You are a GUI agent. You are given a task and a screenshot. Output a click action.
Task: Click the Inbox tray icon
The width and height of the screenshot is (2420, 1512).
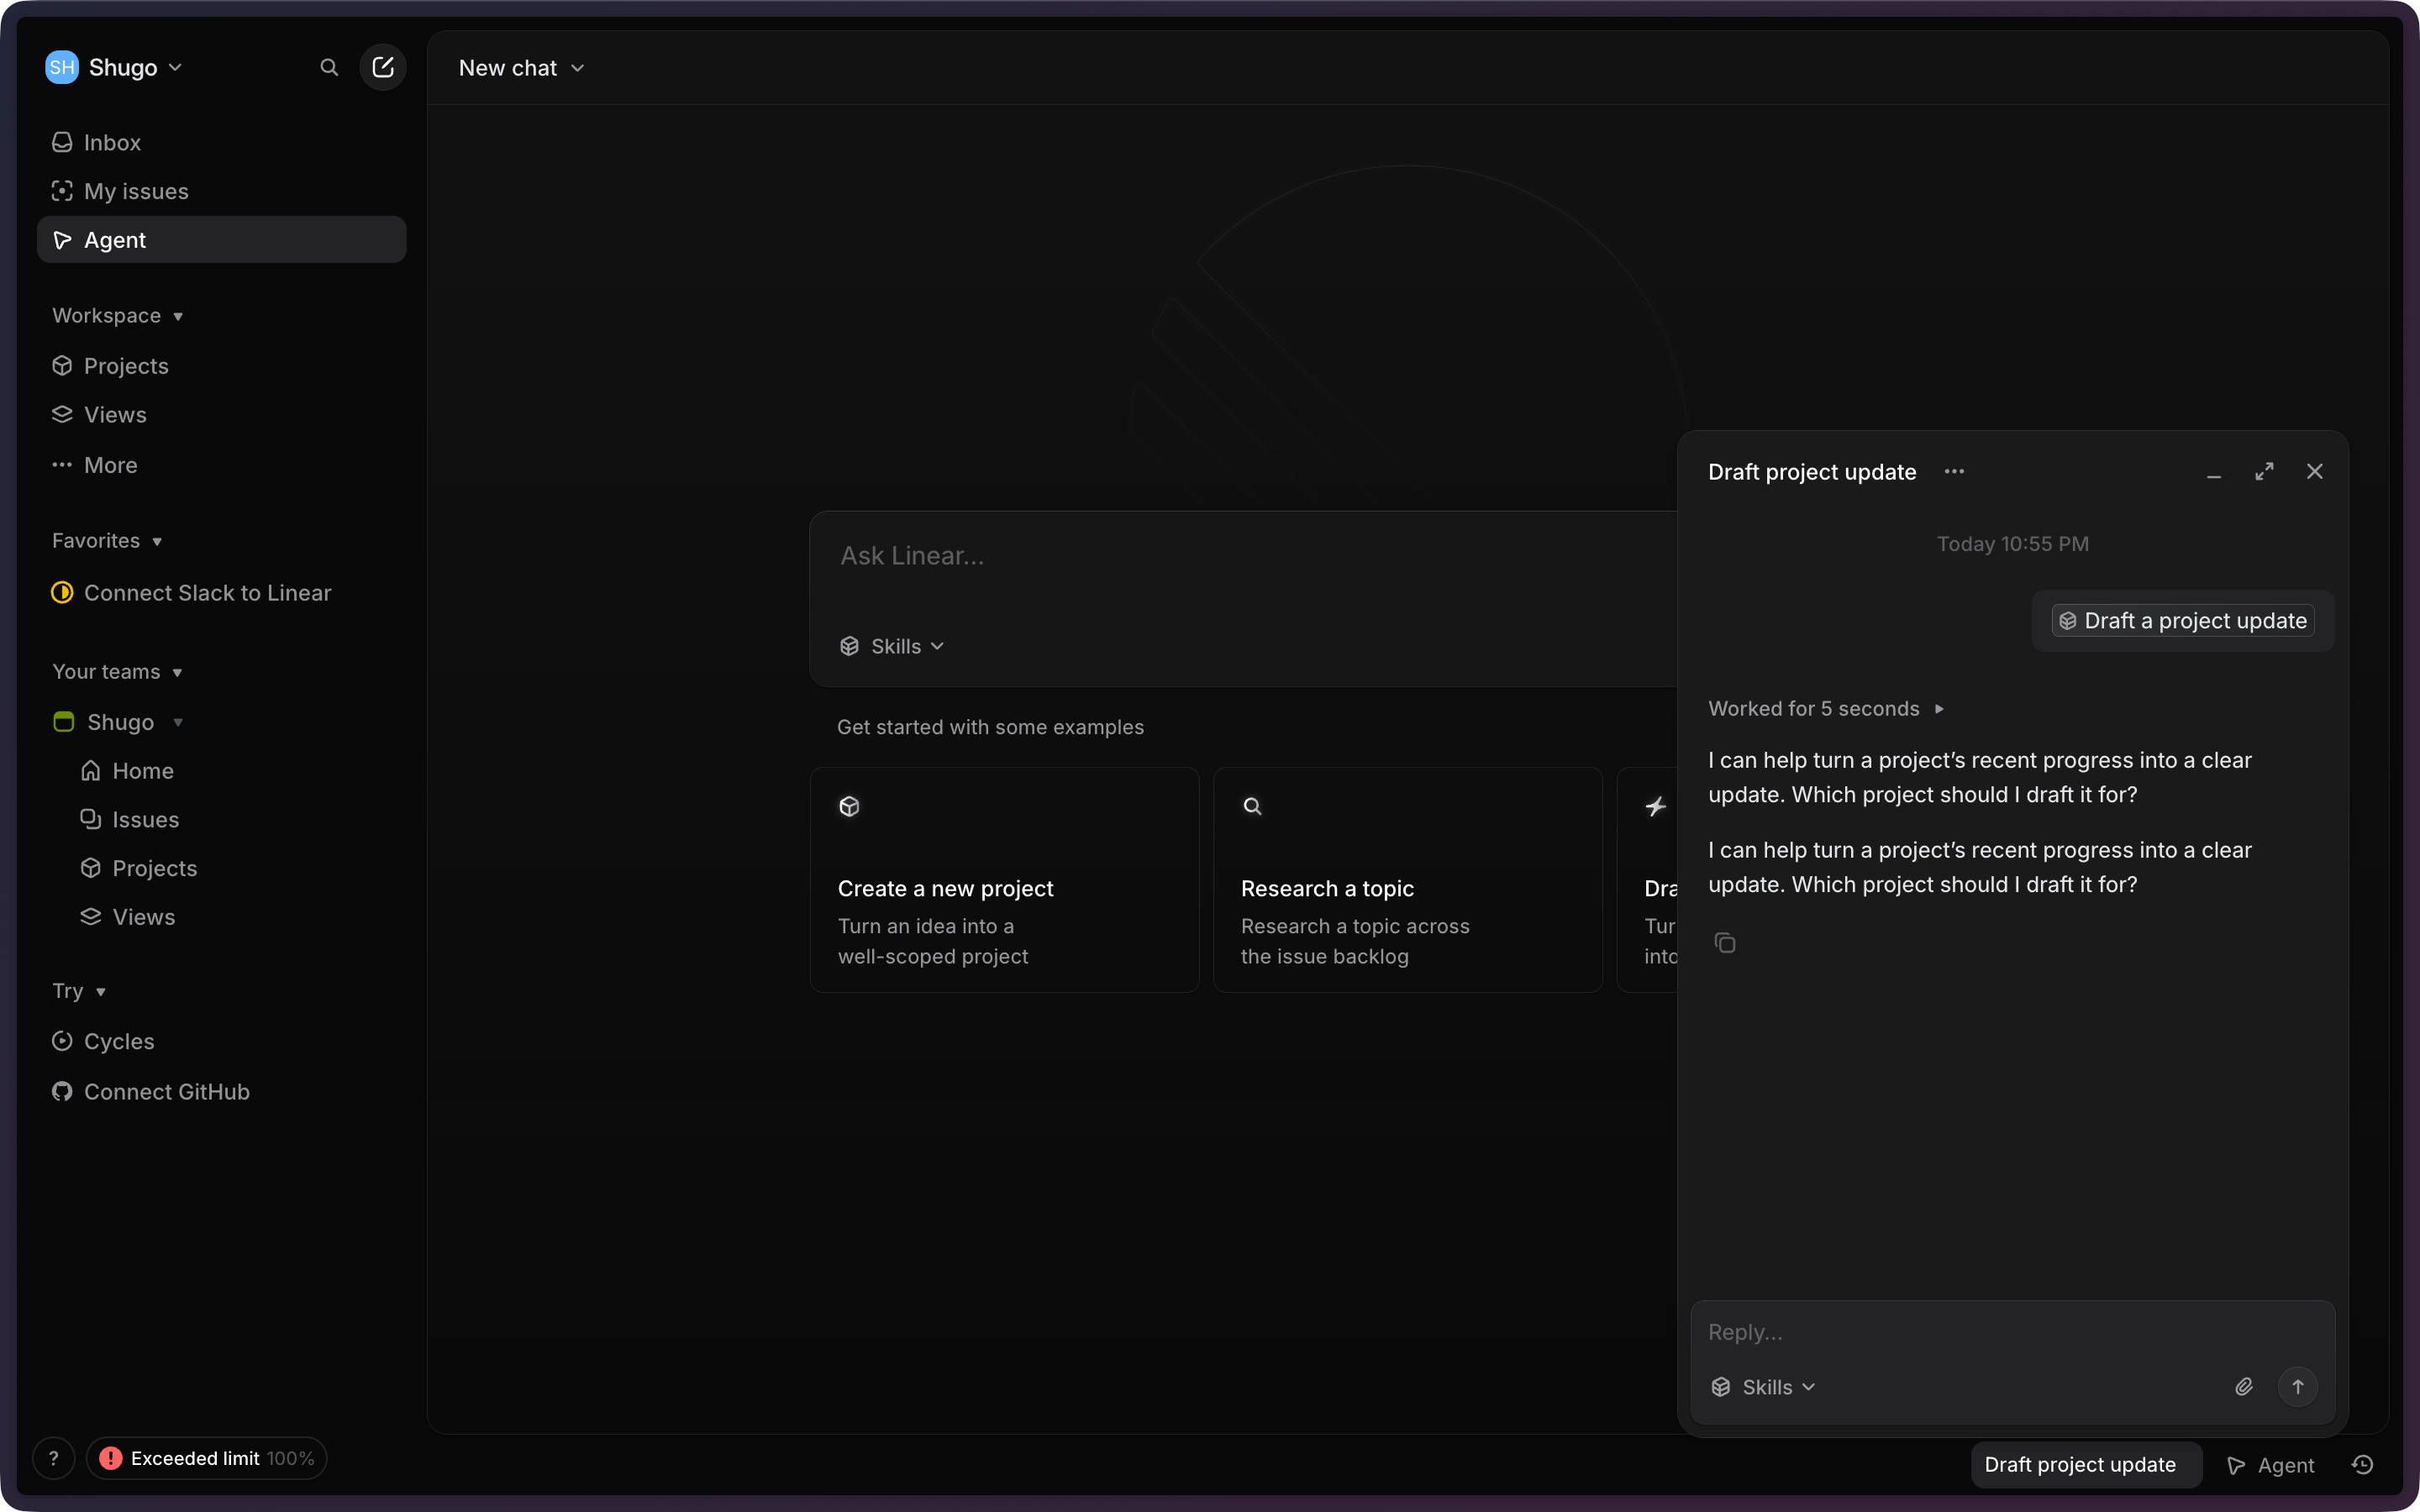(62, 142)
